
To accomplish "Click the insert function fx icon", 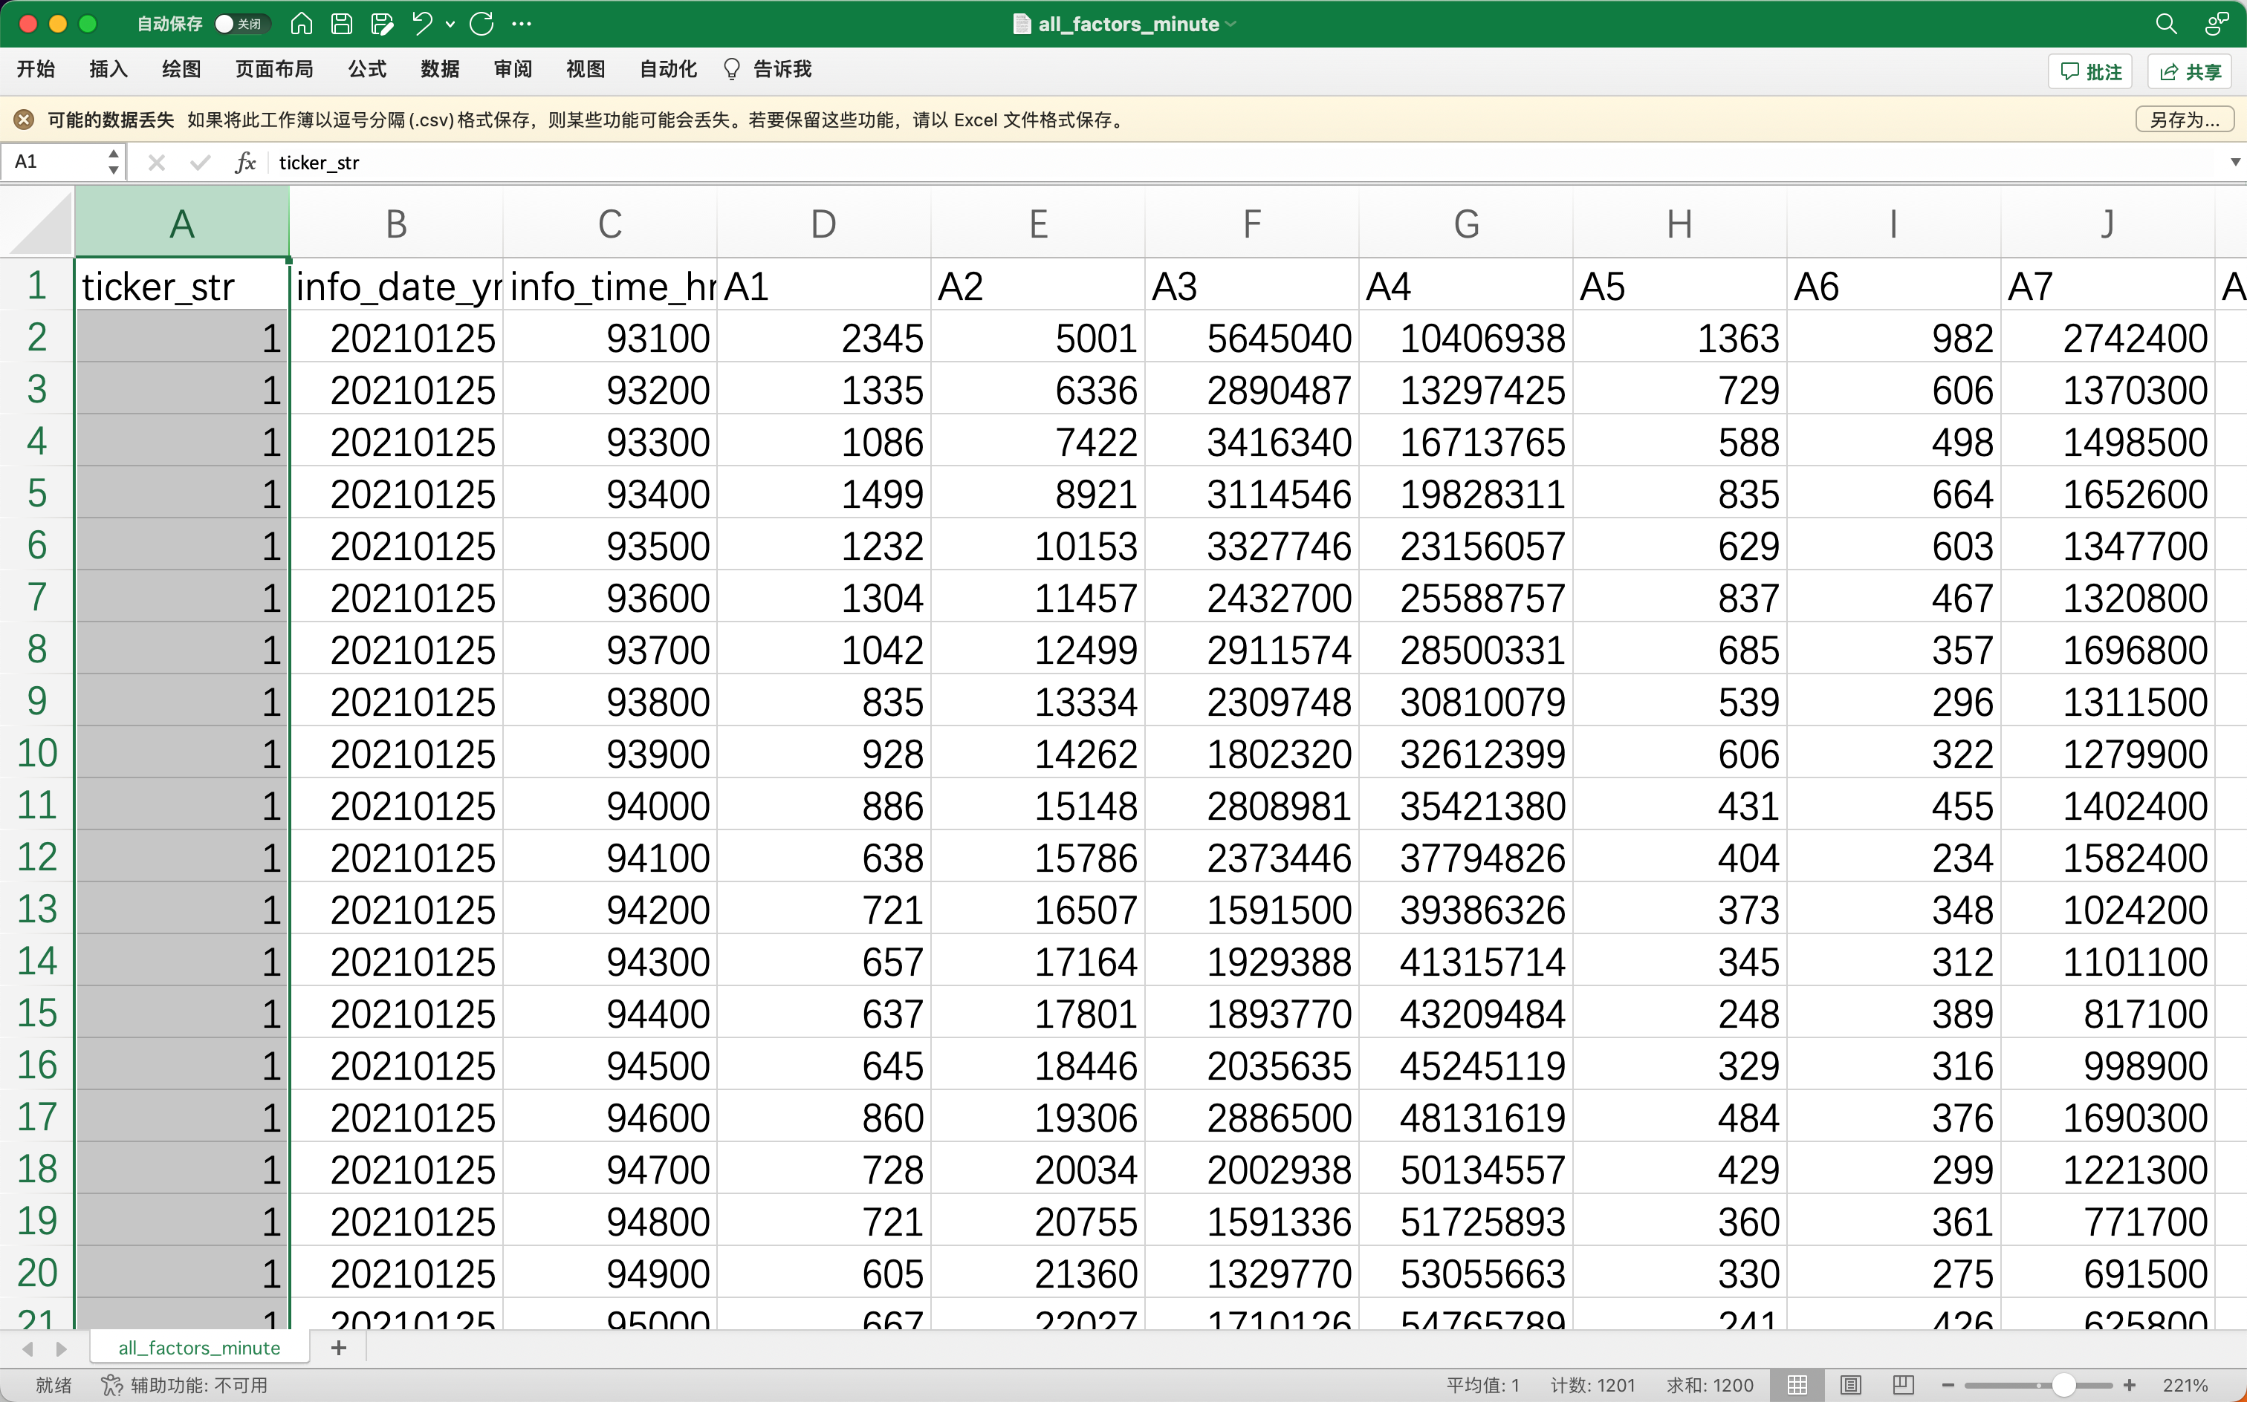I will click(x=245, y=163).
